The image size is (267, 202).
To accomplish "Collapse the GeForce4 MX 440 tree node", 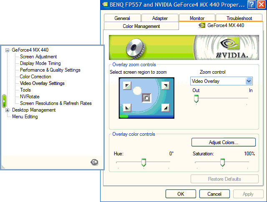I will tap(7, 50).
